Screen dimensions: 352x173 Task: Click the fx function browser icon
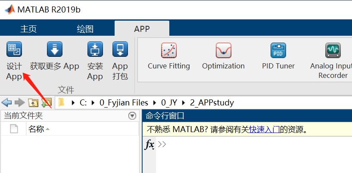coord(149,145)
